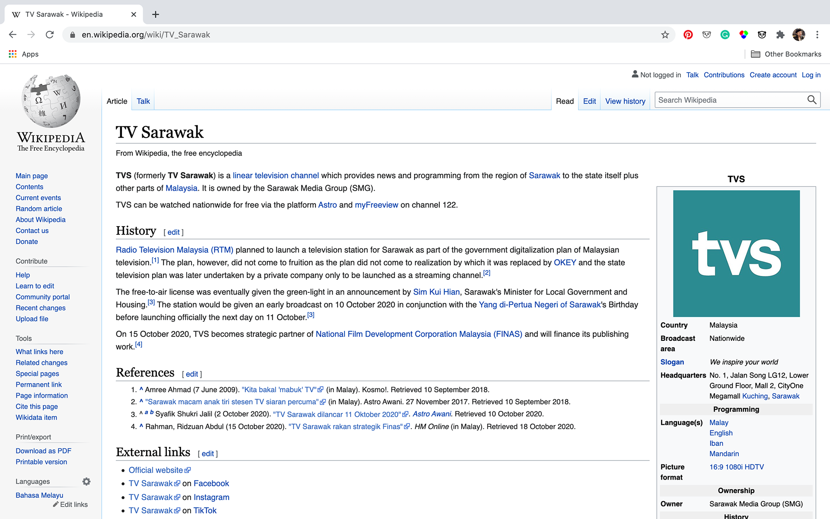Click the browser back arrow

[x=13, y=35]
